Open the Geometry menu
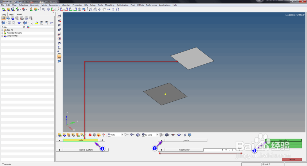 click(35, 5)
